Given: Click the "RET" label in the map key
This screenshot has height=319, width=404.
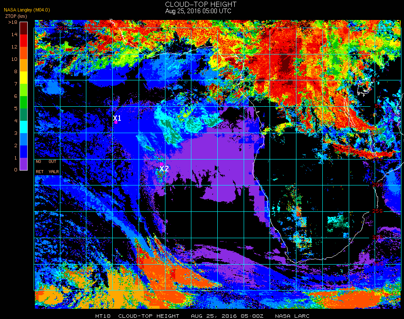Looking at the screenshot, I should [x=40, y=171].
